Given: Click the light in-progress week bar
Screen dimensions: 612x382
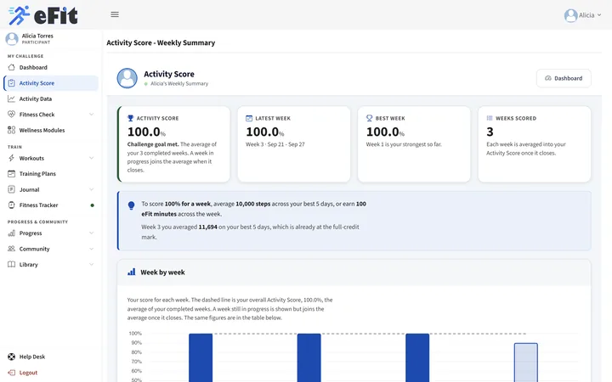Looking at the screenshot, I should 526,362.
